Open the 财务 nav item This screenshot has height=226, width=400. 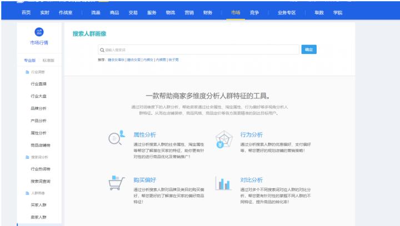(x=208, y=13)
